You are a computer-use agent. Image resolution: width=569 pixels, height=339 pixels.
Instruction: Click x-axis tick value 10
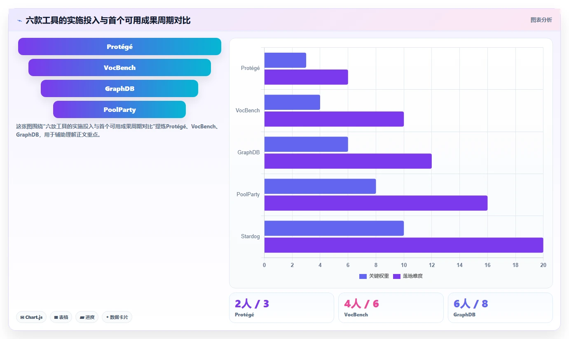404,265
